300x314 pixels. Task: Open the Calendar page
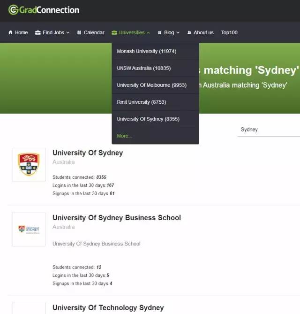pos(94,32)
